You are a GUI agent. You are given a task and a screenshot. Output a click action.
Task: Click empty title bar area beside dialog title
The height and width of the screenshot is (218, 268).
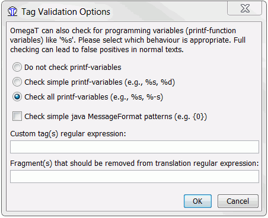[168, 12]
